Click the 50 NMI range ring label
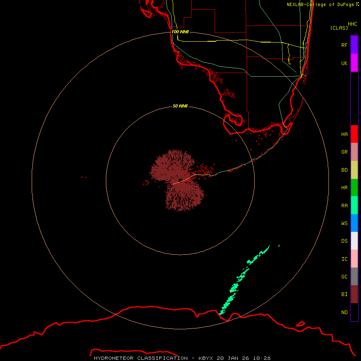This screenshot has width=361, height=361. coord(180,106)
